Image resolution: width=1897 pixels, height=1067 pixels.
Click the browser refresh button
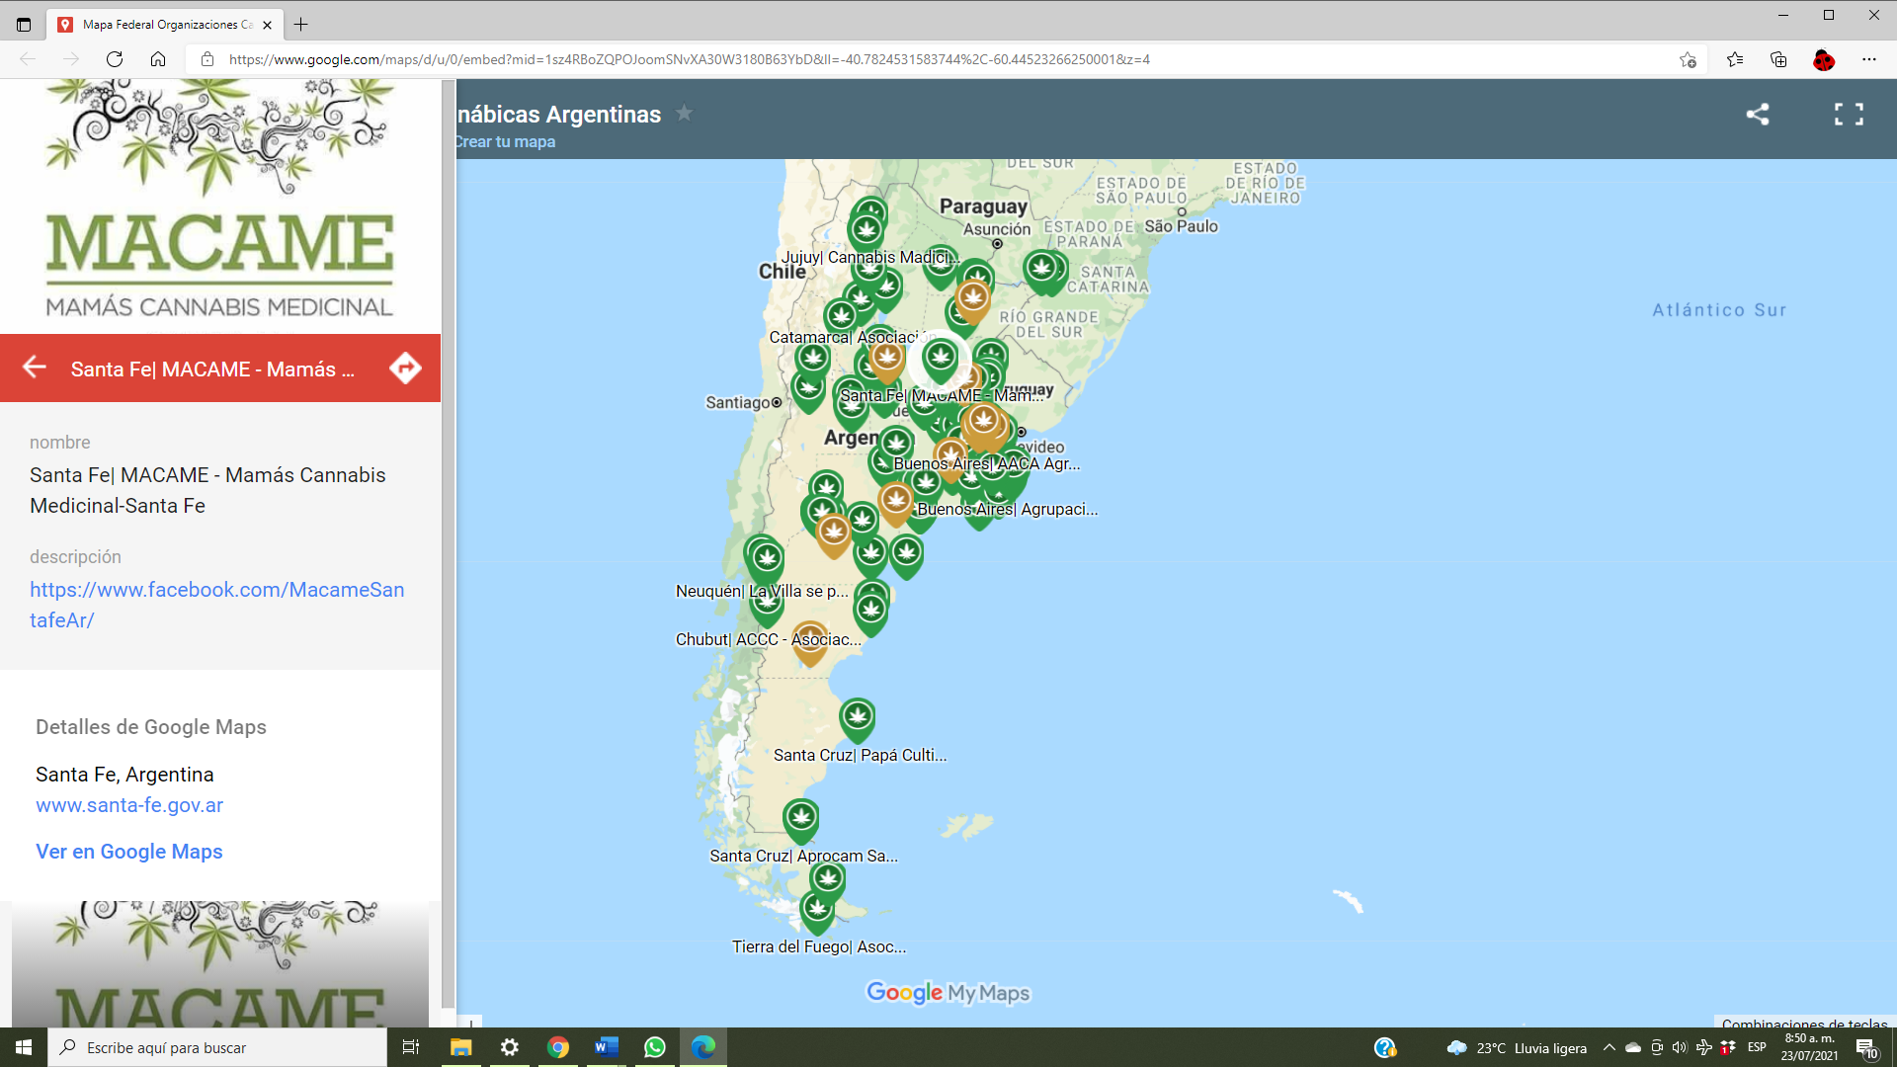[115, 59]
